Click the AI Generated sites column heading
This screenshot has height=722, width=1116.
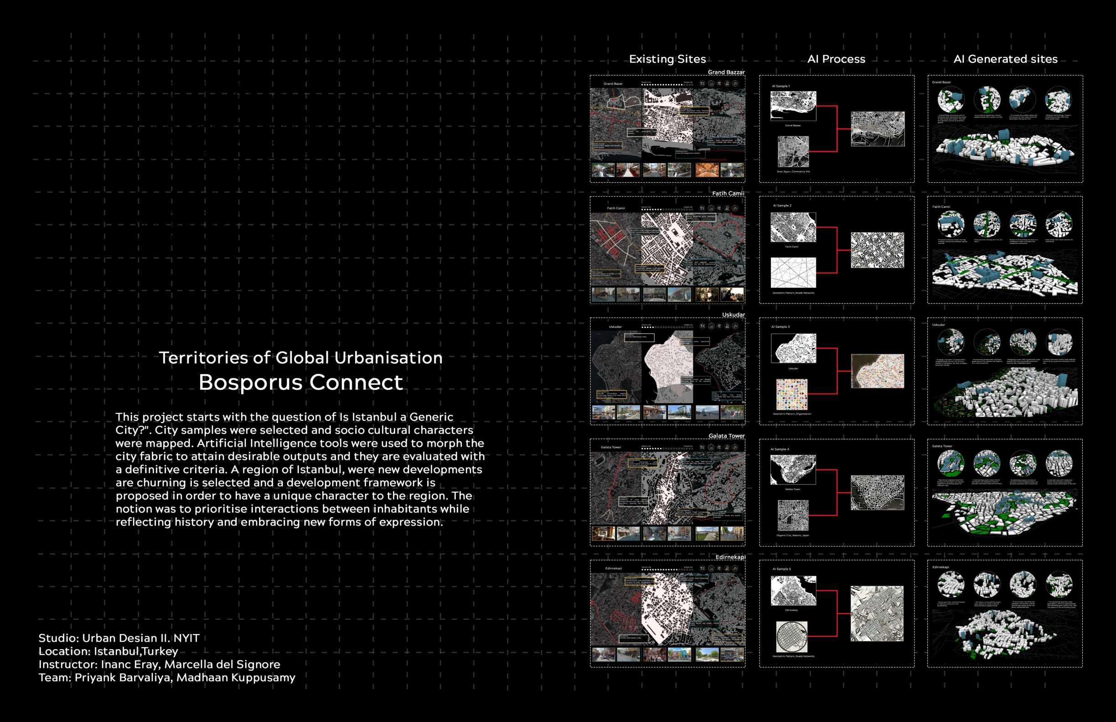point(1005,59)
